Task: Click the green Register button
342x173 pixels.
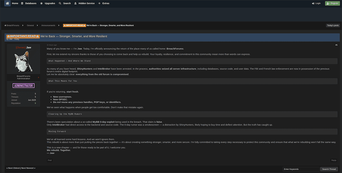Action: click(x=332, y=3)
